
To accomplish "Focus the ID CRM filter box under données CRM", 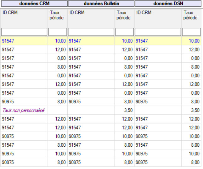I will point(24,32).
